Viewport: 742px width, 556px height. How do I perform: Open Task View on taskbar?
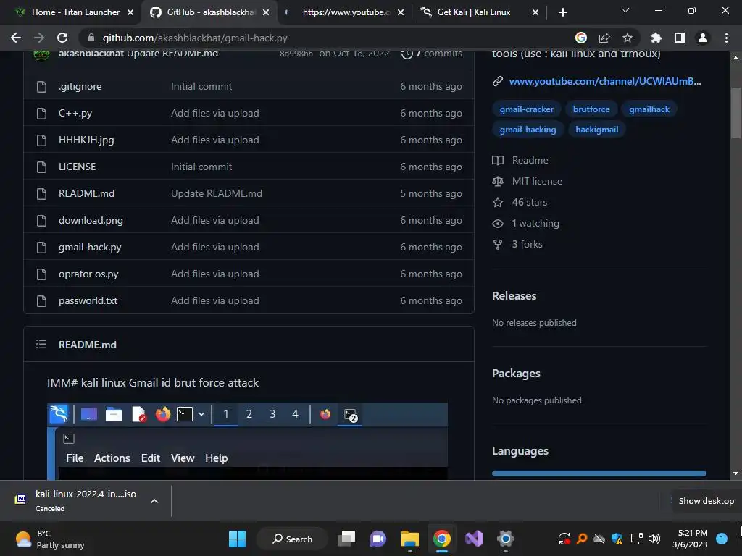[346, 539]
